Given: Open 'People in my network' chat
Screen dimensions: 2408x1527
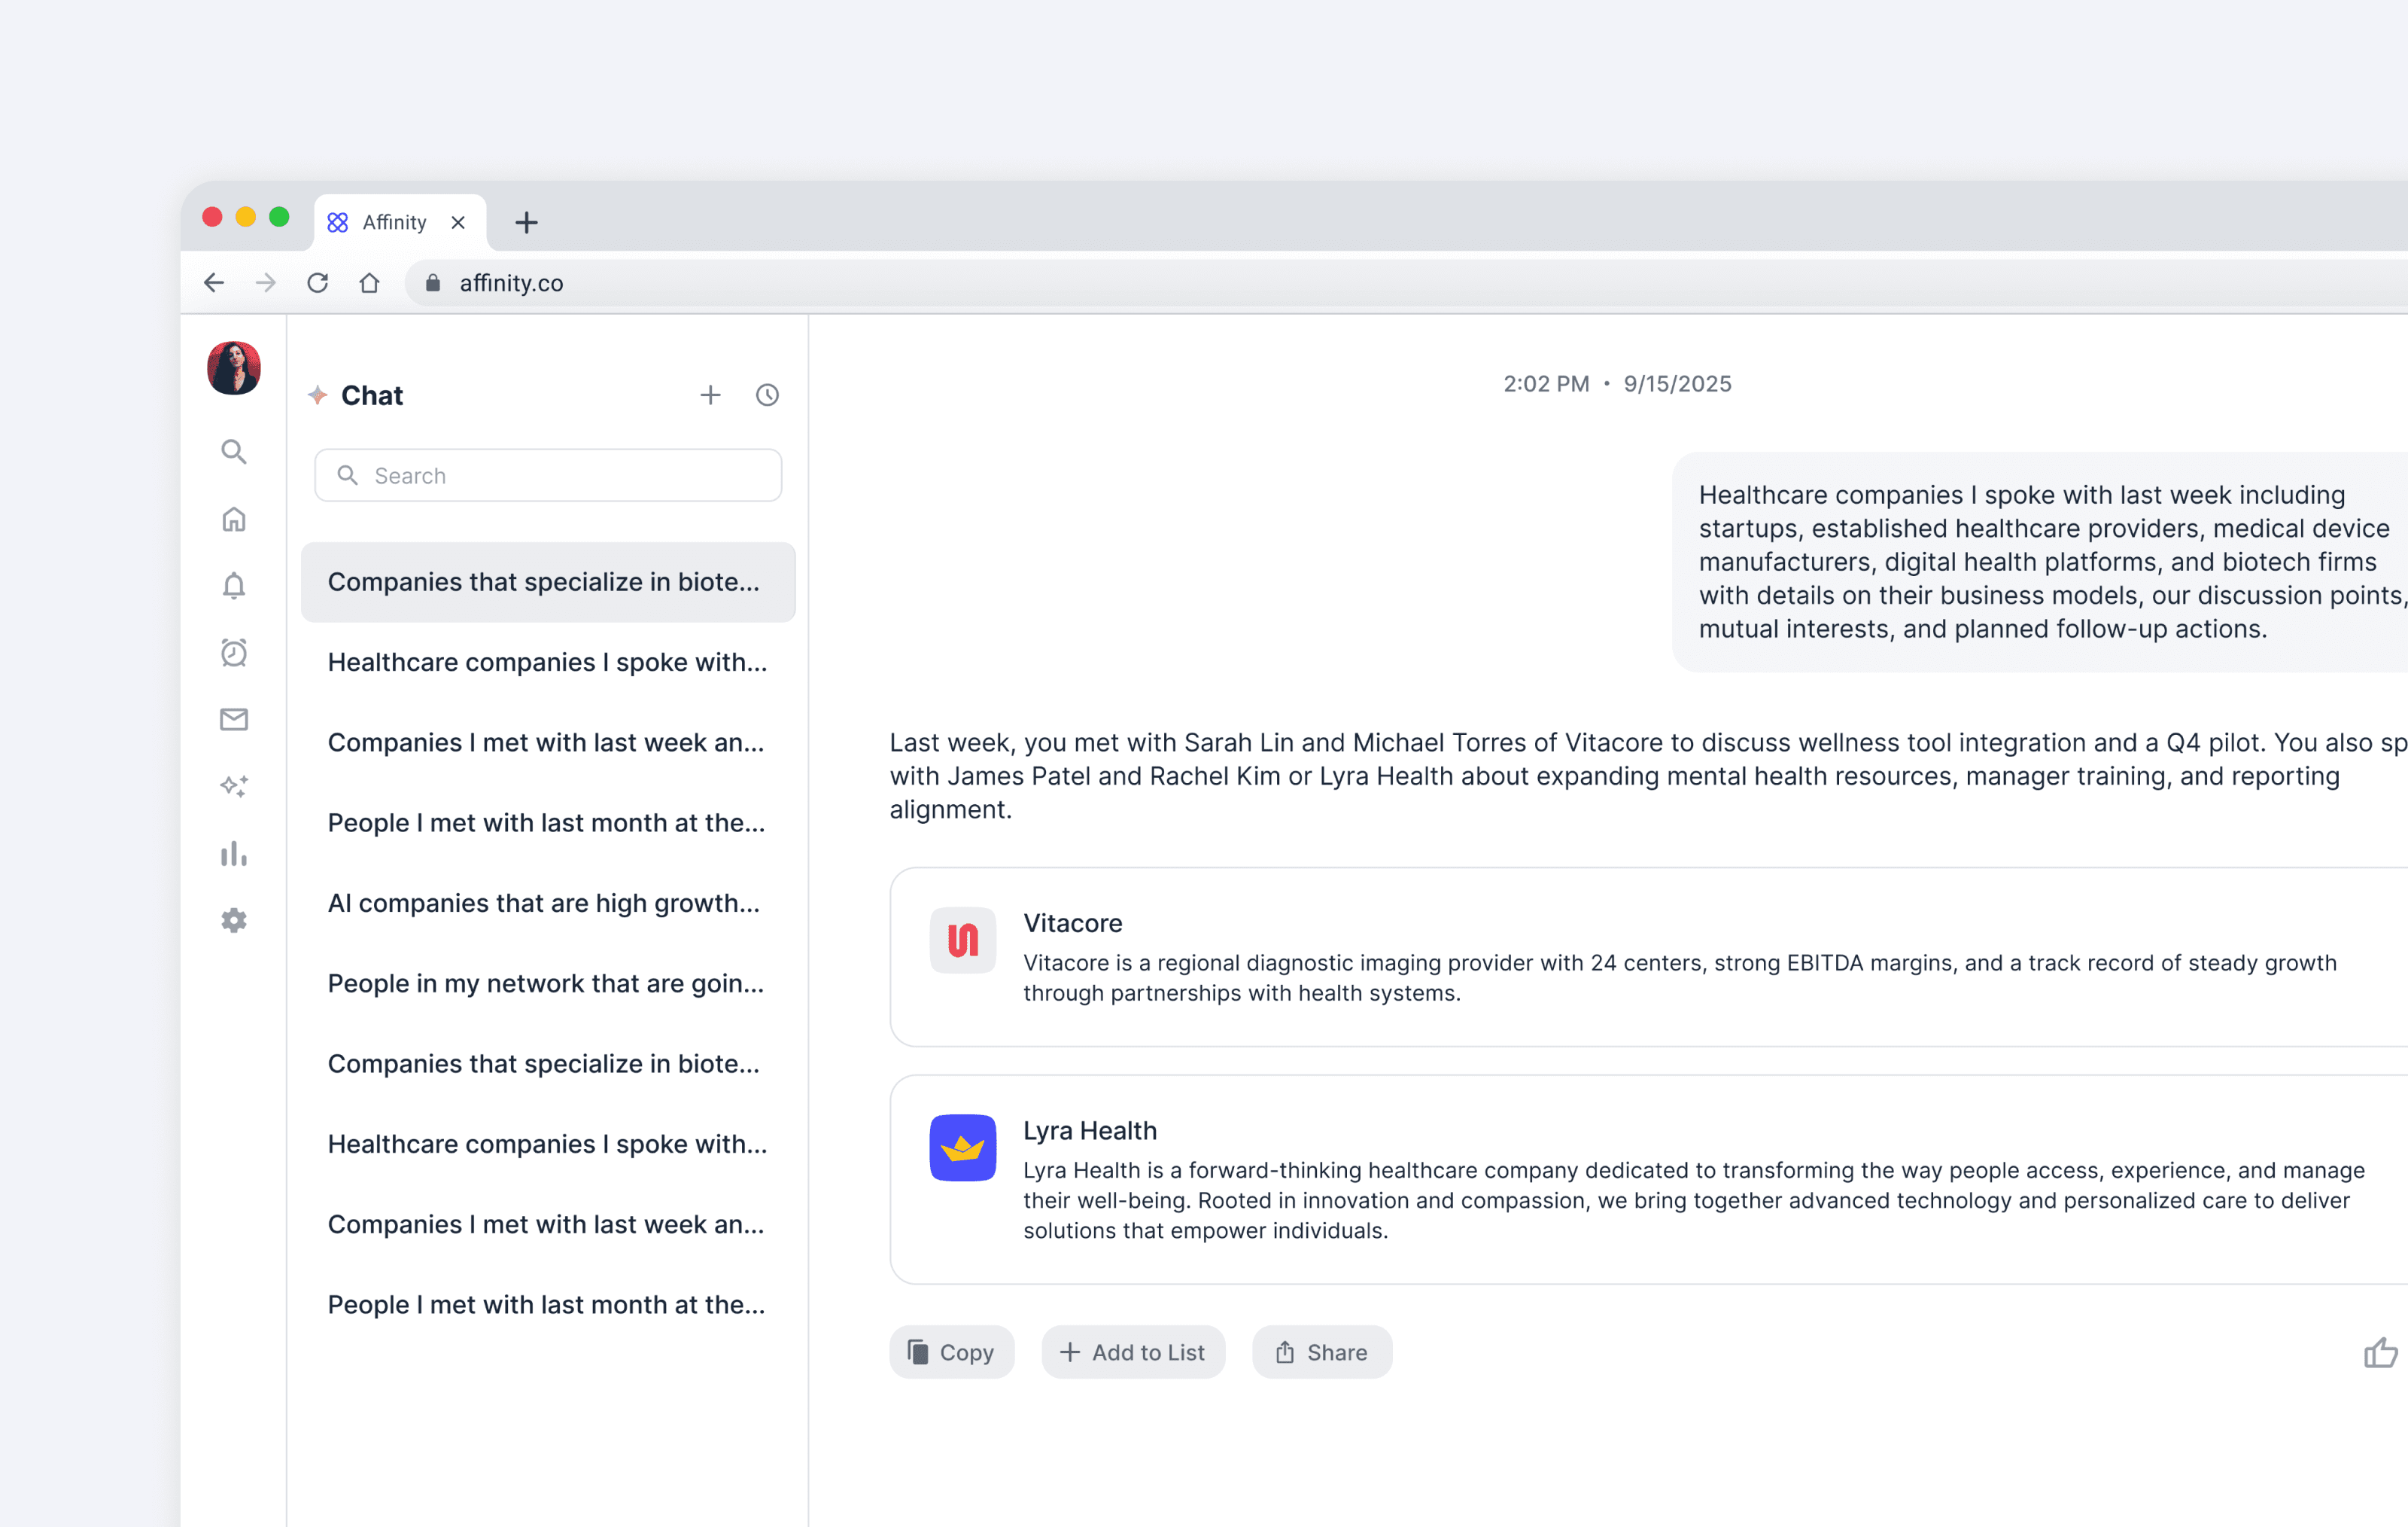Looking at the screenshot, I should pyautogui.click(x=546, y=983).
